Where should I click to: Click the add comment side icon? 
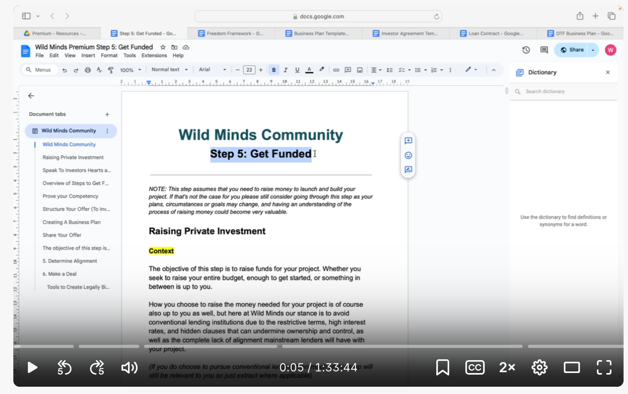(x=408, y=141)
